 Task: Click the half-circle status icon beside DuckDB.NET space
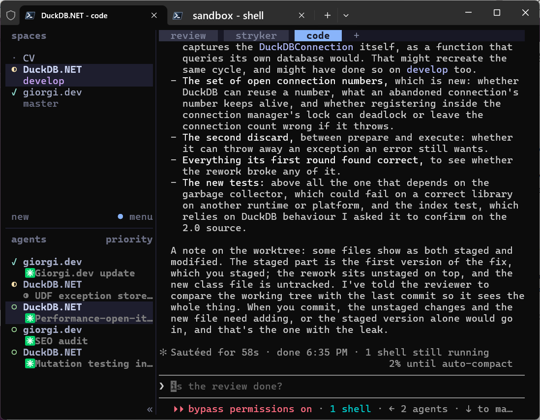pos(14,69)
